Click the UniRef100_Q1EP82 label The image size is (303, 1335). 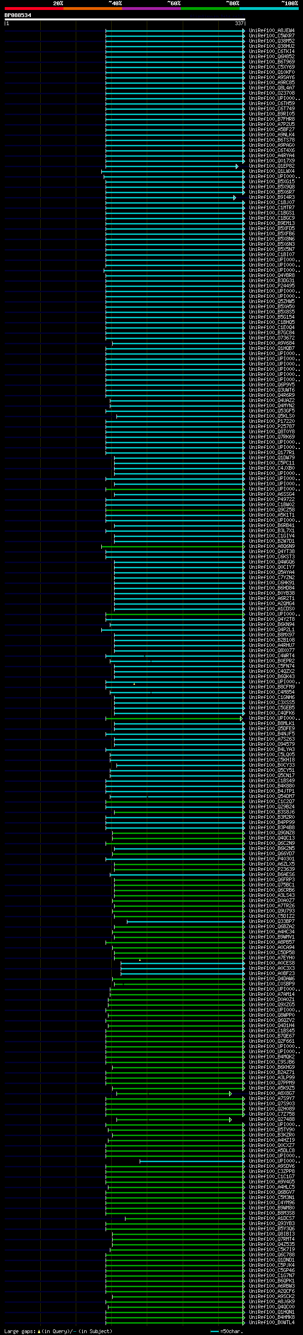click(272, 166)
